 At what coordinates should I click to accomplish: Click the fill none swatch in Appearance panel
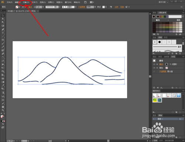click(x=166, y=68)
